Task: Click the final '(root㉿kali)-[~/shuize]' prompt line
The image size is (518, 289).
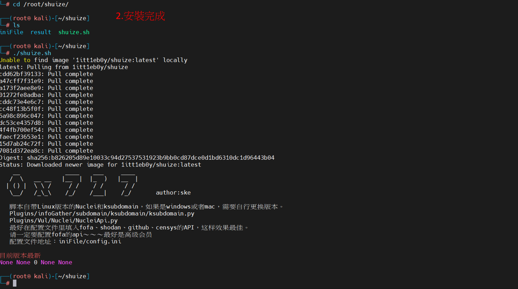Action: [45, 276]
